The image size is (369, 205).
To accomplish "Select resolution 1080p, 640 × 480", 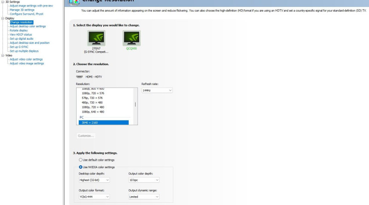I will click(x=93, y=112).
